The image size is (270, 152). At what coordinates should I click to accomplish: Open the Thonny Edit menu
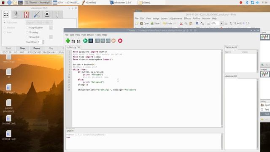click(x=72, y=35)
